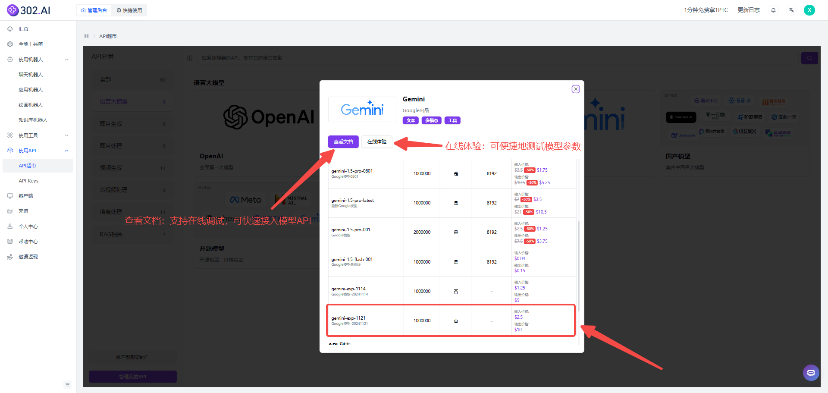Collapse the 使用API section chevron
828x393 pixels.
[66, 151]
